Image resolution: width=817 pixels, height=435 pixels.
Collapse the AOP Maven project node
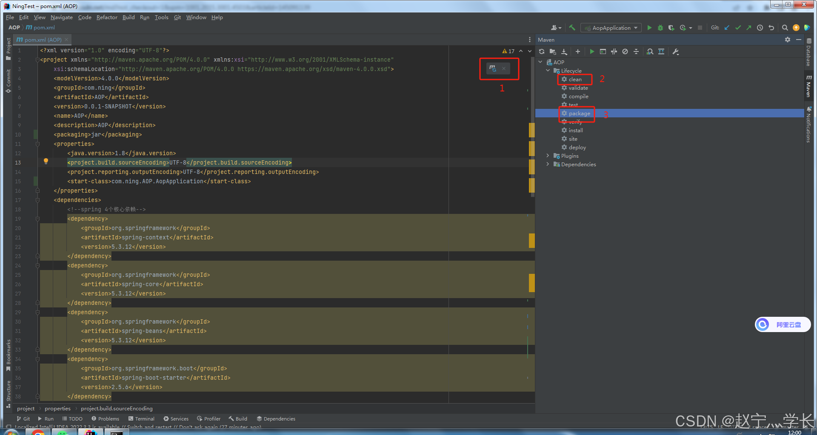541,62
